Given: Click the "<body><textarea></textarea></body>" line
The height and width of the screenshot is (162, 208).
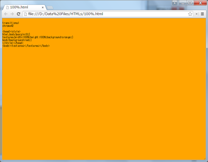Looking at the screenshot, I should click(x=26, y=46).
